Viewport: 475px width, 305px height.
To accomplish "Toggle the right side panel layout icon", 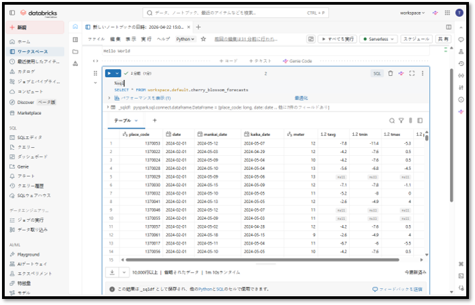I will (x=449, y=27).
